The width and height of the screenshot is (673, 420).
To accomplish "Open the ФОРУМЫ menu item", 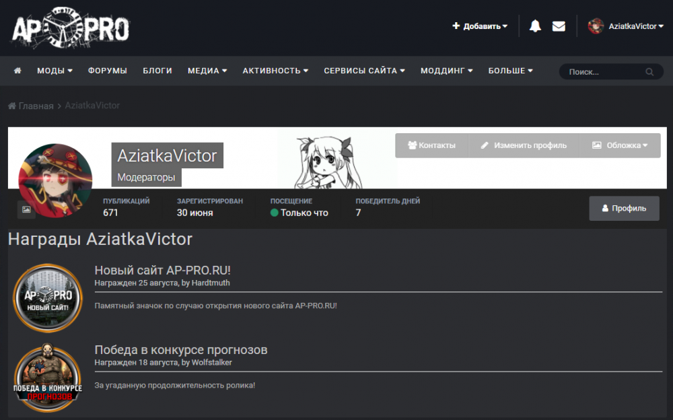I will 108,71.
